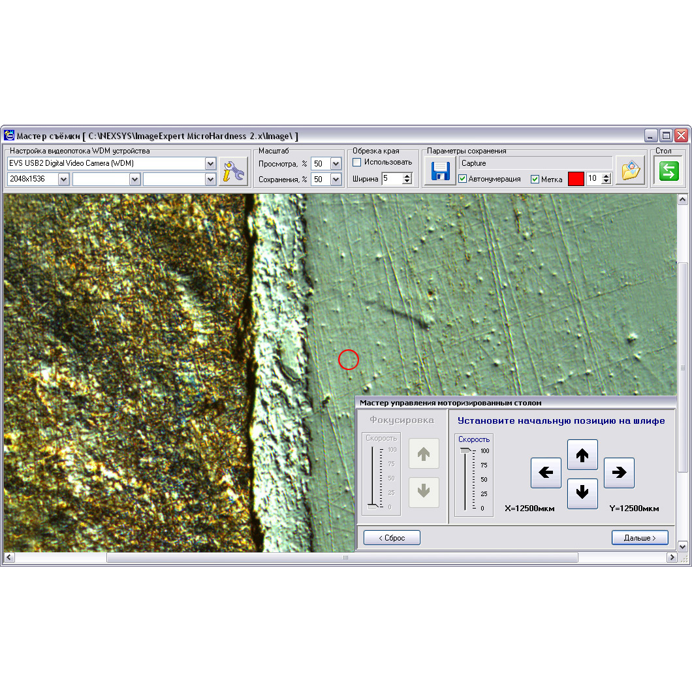Click the horizontal scrollbar thumb
The image size is (692, 692).
343,558
